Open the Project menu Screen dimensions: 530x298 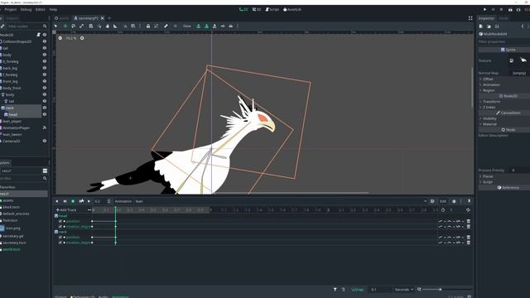[11, 9]
